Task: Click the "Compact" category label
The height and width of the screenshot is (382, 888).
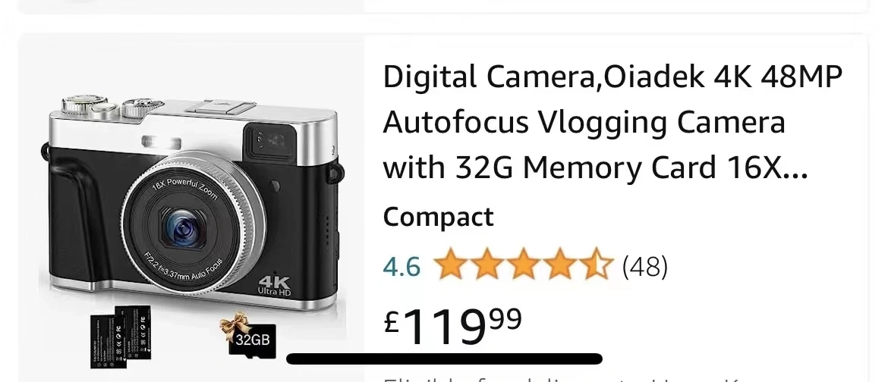Action: tap(439, 217)
